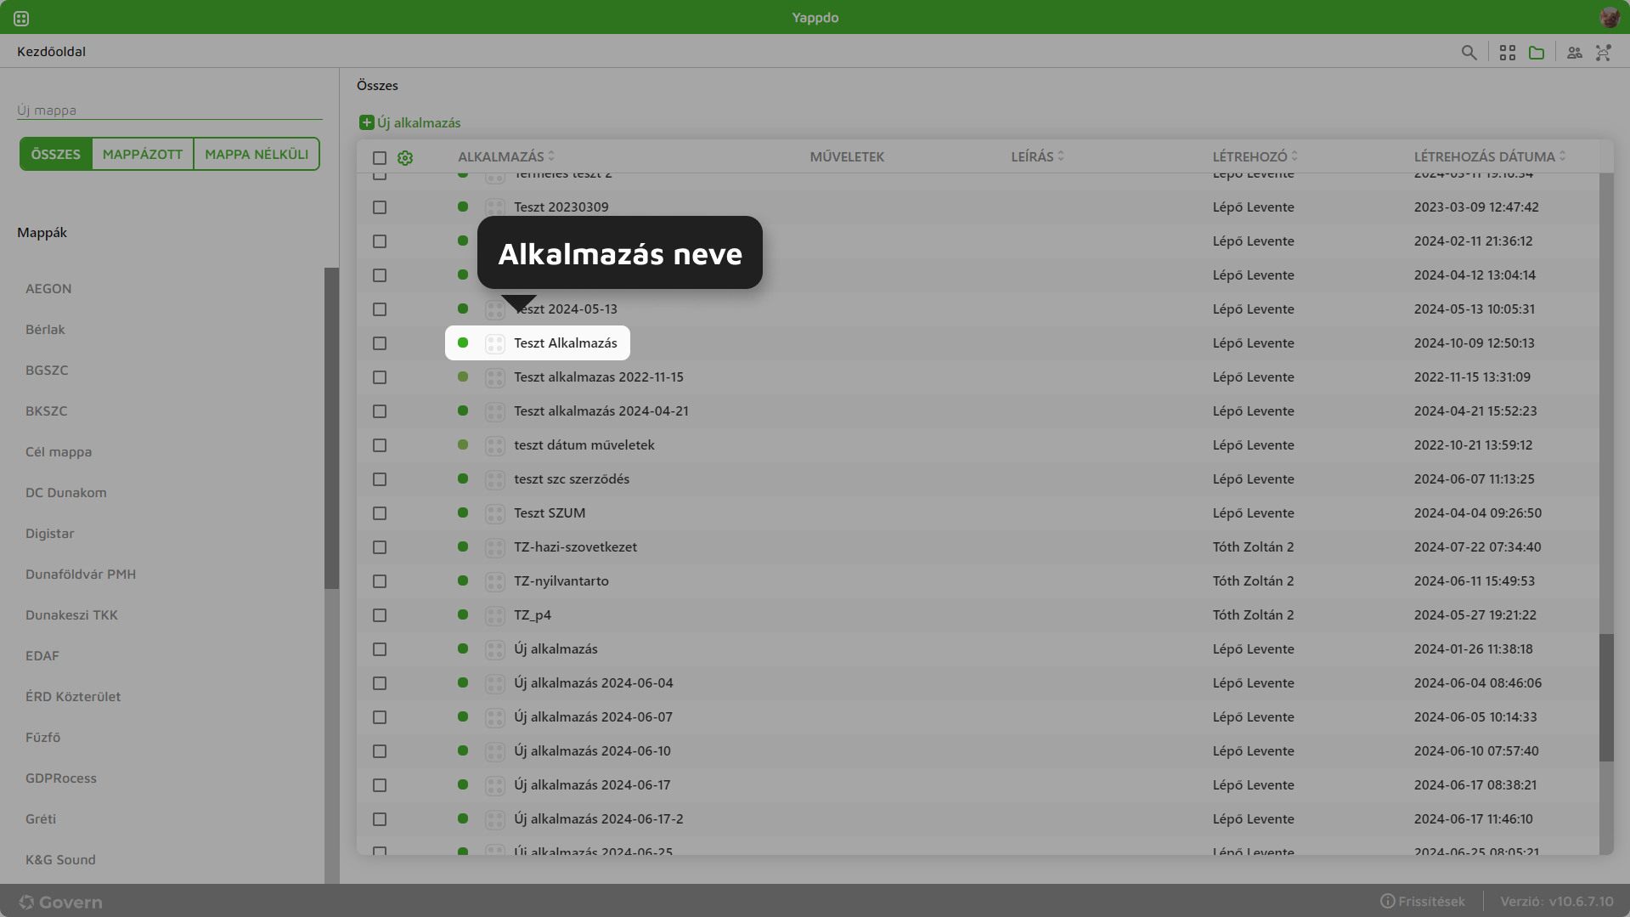Open the folder view icon

1537,53
